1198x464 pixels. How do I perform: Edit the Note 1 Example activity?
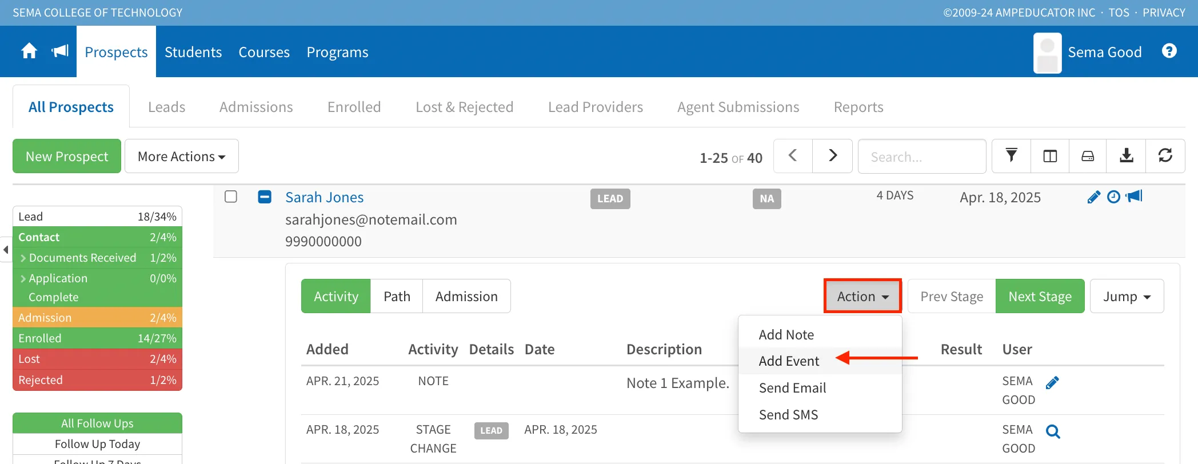click(1052, 383)
